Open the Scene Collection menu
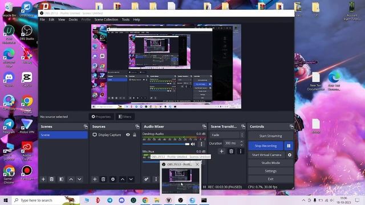The width and height of the screenshot is (365, 205). tap(106, 20)
